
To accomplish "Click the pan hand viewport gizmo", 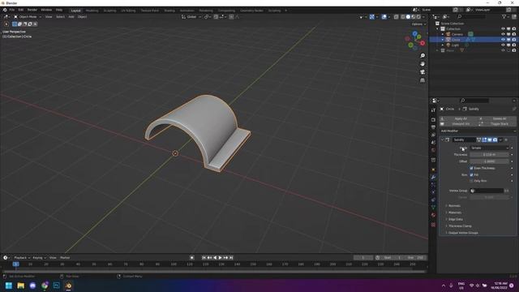I will (x=422, y=64).
